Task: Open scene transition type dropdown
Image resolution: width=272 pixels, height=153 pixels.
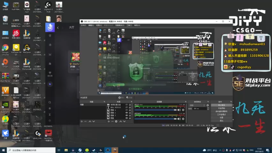Action: pyautogui.click(x=197, y=105)
